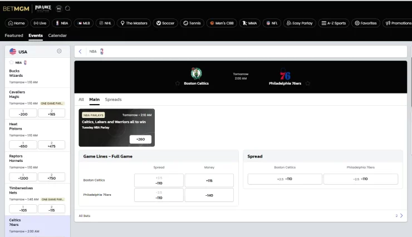Bet Magic moneyline +165
This screenshot has width=412, height=237.
51,113
